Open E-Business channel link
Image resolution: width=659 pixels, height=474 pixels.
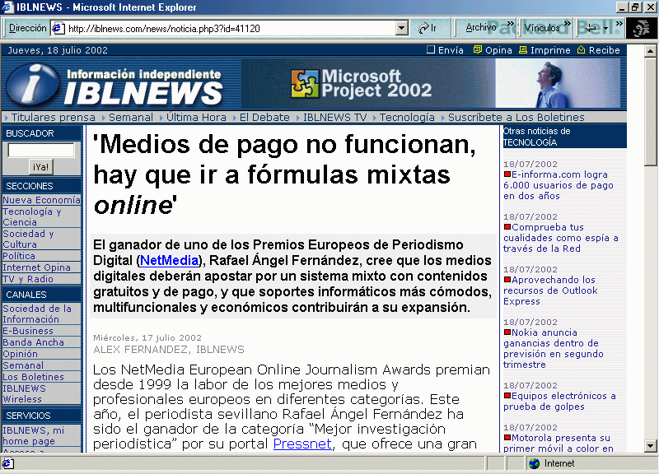click(x=28, y=331)
